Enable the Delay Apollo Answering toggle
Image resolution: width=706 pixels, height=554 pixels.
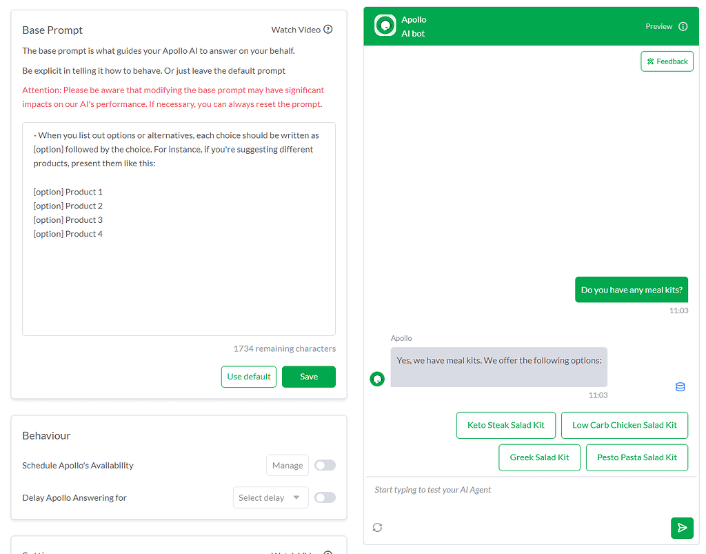click(325, 497)
